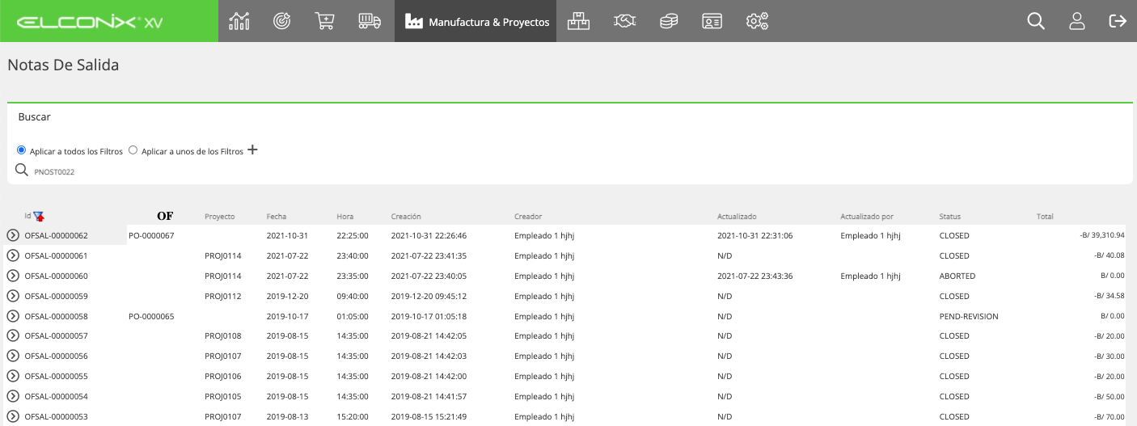Sort by the Status column header
The width and height of the screenshot is (1137, 426).
tap(950, 217)
